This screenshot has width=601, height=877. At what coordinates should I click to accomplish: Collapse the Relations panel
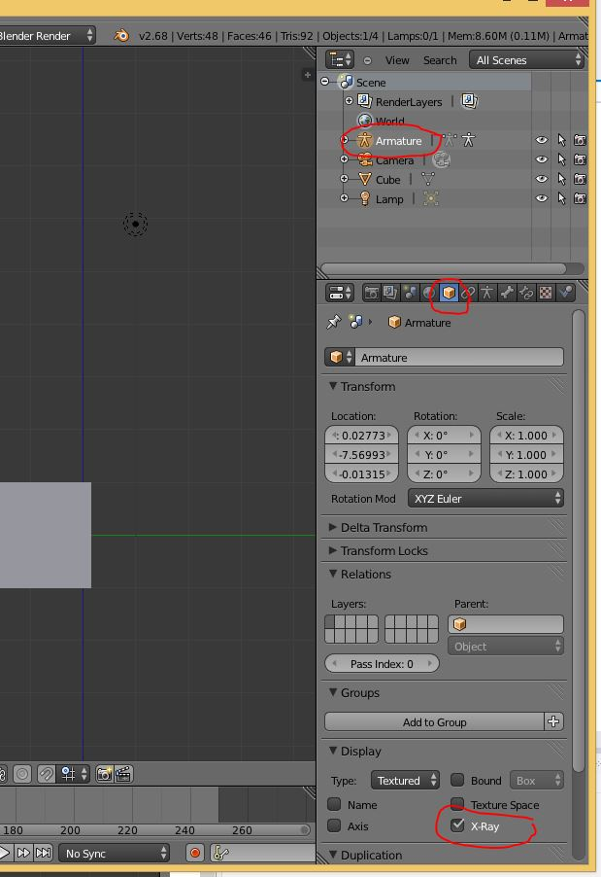(359, 574)
